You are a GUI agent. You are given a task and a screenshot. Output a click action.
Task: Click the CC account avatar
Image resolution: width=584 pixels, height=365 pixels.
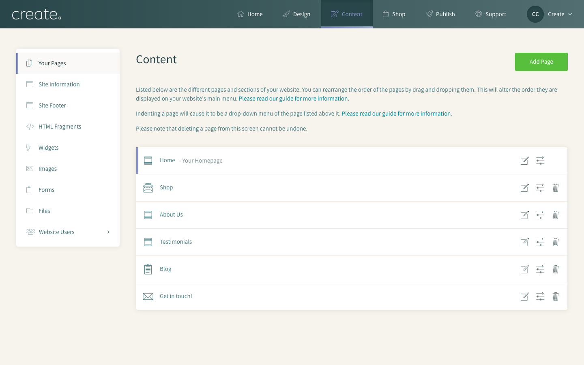pos(535,14)
